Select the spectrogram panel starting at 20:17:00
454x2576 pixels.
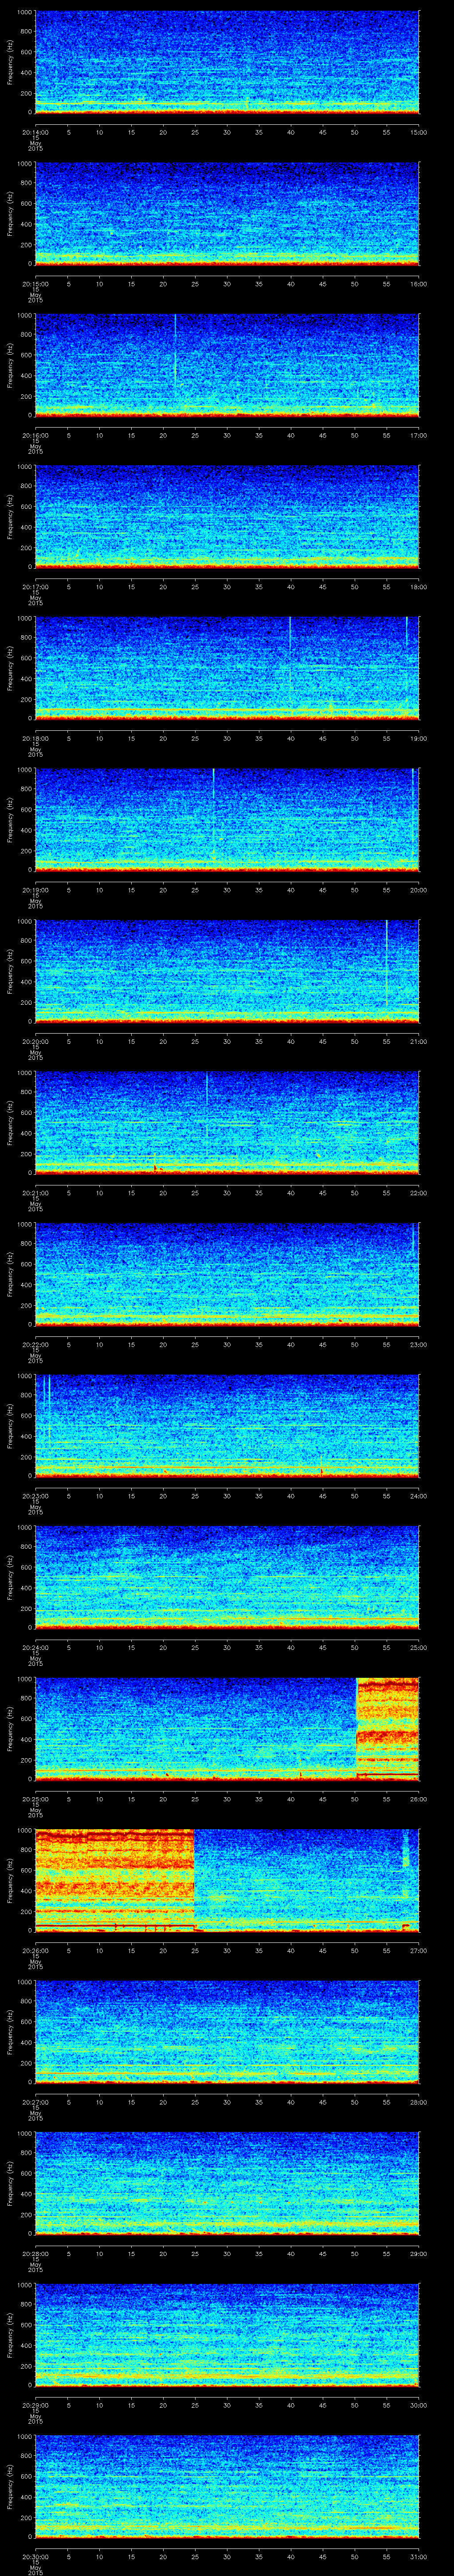tap(227, 517)
